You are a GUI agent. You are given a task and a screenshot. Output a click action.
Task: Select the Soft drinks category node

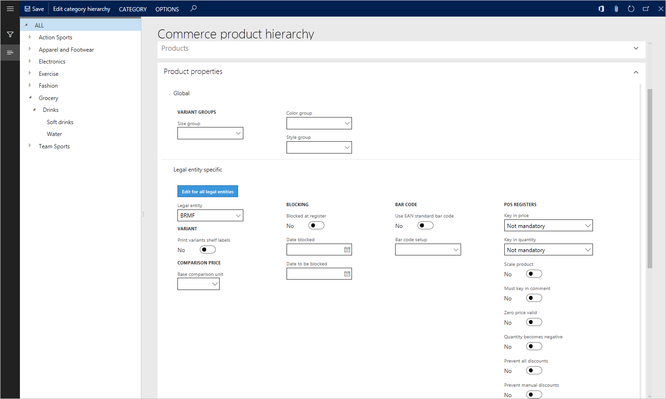(x=60, y=122)
